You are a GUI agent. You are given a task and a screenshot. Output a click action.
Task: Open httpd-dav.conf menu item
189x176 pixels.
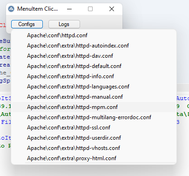(x=94, y=56)
